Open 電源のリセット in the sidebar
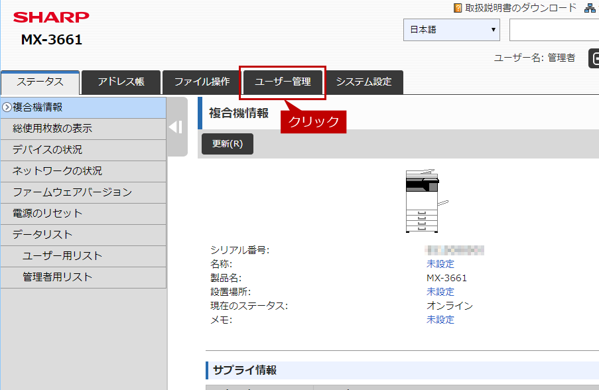Viewport: 599px width, 390px height. coord(84,214)
